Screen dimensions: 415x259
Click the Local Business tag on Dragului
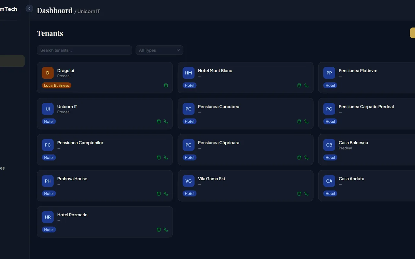pos(56,85)
